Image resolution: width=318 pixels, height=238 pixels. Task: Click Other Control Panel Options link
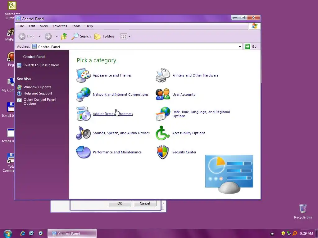[x=39, y=102]
